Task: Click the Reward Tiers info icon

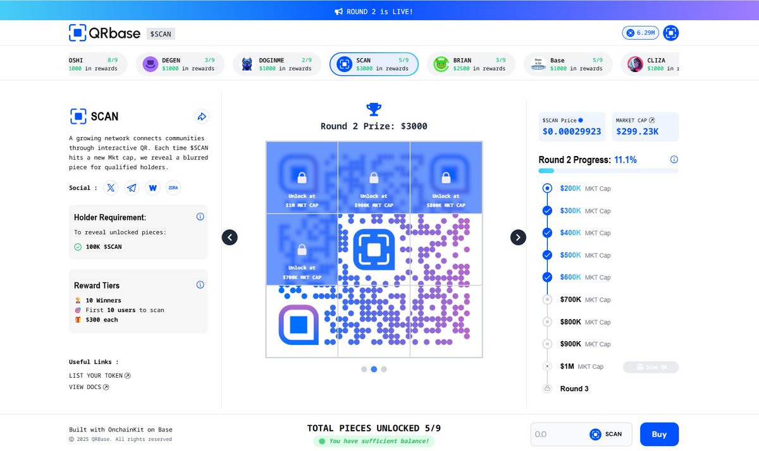Action: (x=201, y=285)
